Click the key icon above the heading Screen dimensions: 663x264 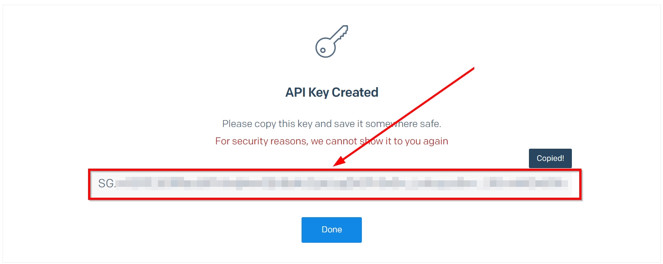coord(331,41)
